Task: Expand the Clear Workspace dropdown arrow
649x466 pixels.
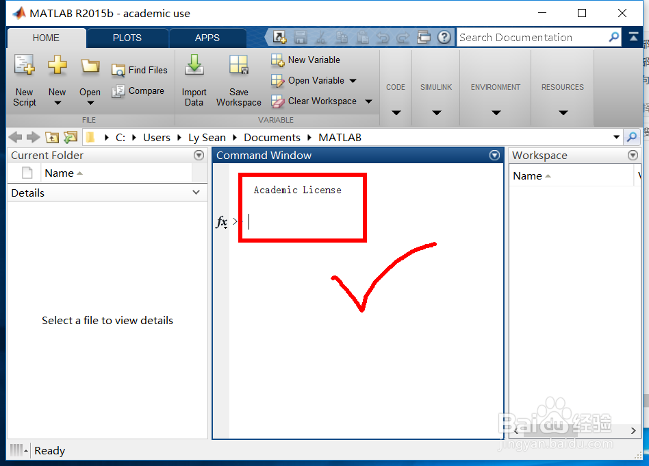Action: tap(368, 101)
